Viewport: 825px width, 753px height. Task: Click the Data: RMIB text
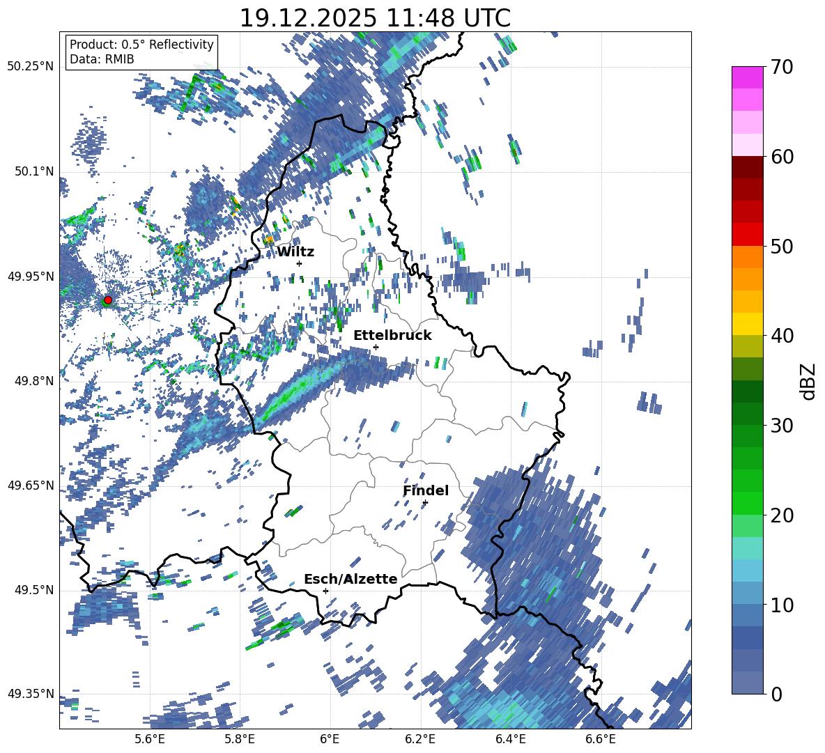coord(102,59)
